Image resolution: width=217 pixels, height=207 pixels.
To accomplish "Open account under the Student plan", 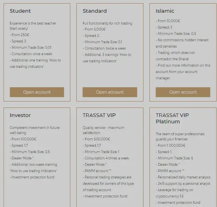I will pos(37,92).
